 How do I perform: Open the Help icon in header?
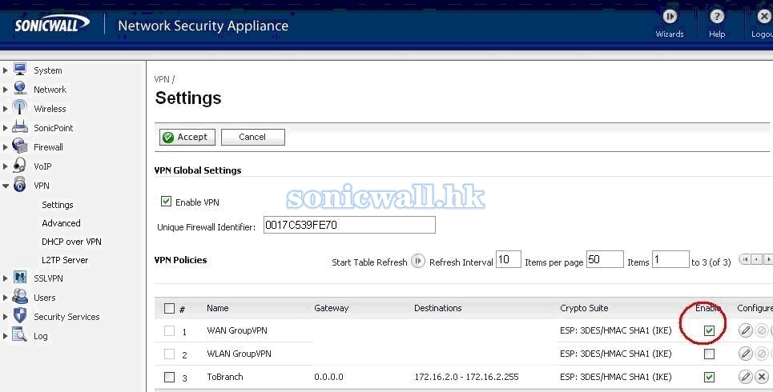tap(717, 17)
